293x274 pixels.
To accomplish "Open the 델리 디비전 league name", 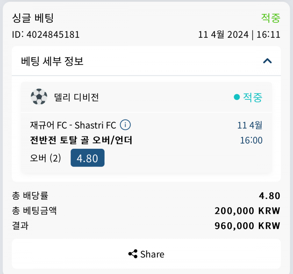I will pos(76,97).
